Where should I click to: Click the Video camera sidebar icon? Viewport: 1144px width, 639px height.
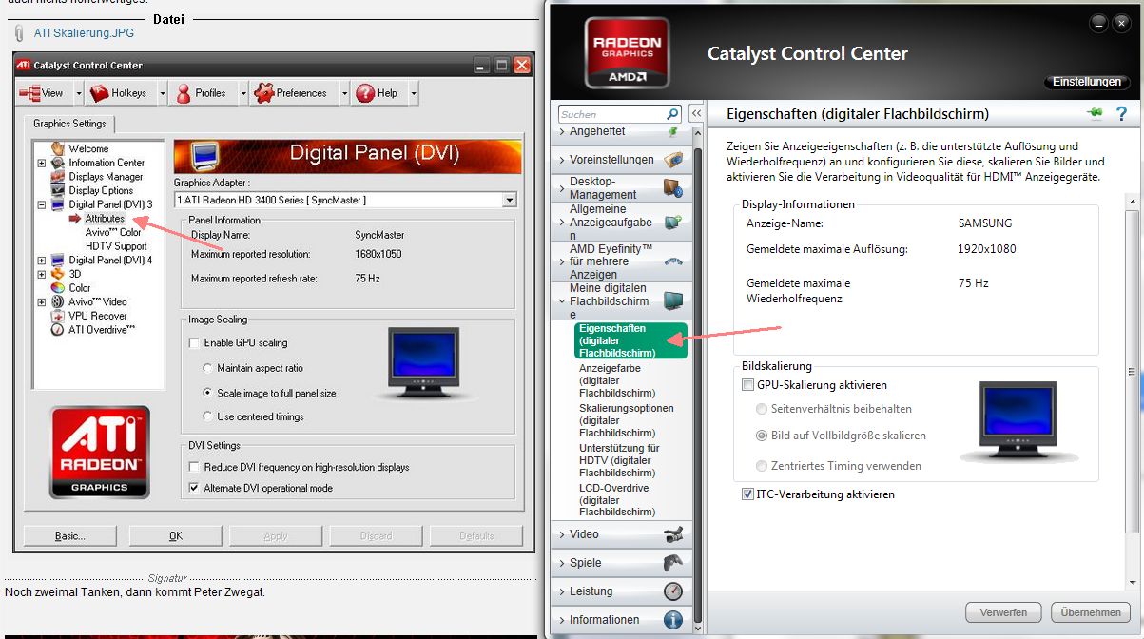[673, 534]
